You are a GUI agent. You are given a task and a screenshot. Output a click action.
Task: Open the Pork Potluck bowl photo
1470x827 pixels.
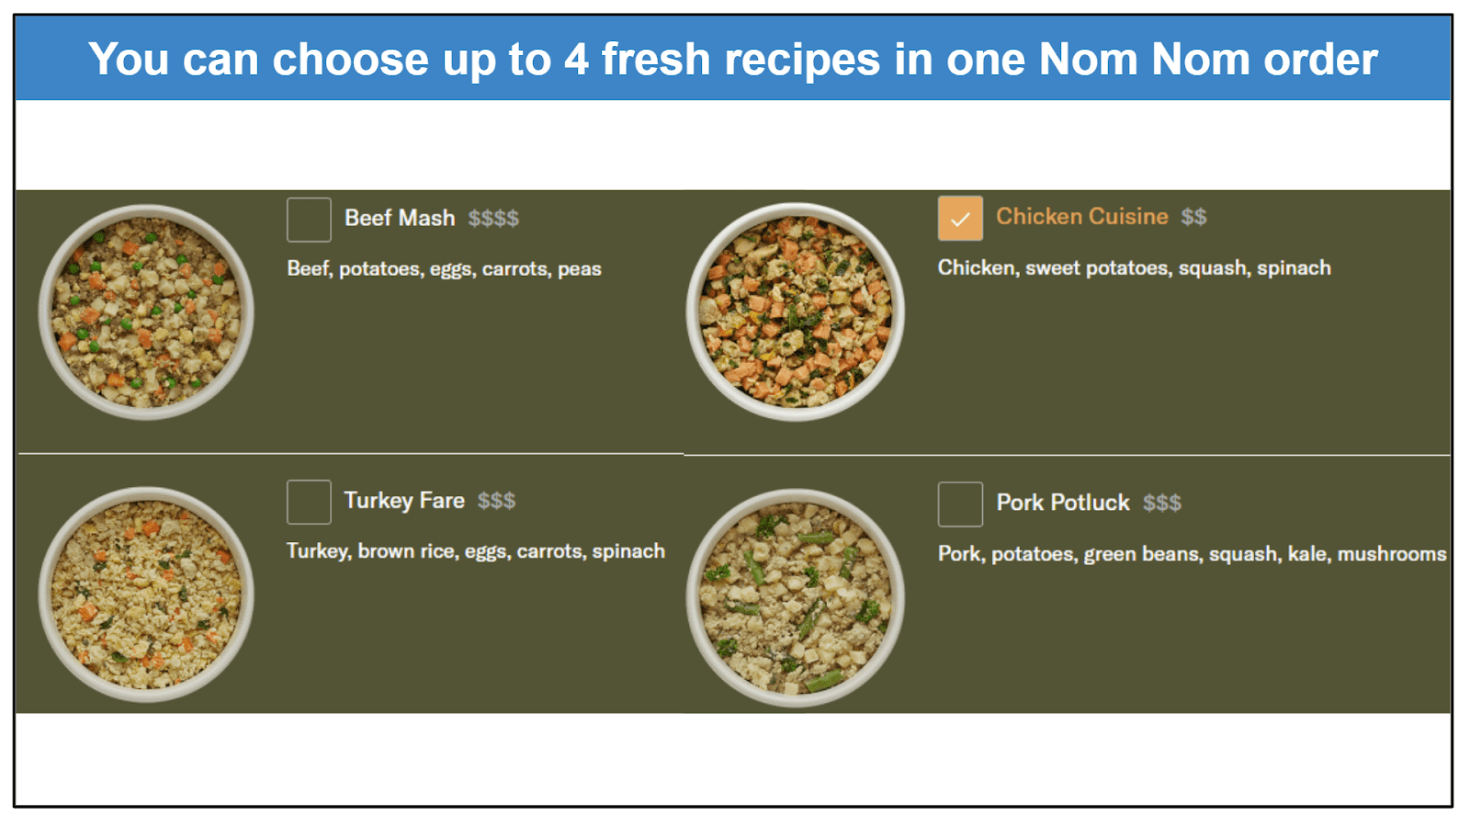pos(796,598)
